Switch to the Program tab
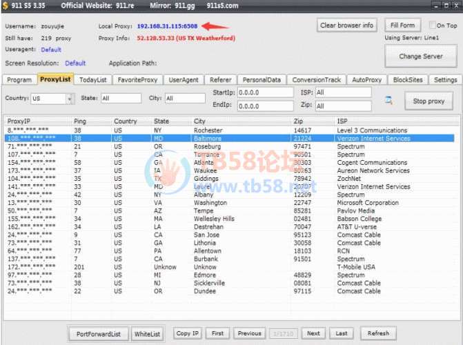Screen dimensions: 463x345 pos(19,80)
